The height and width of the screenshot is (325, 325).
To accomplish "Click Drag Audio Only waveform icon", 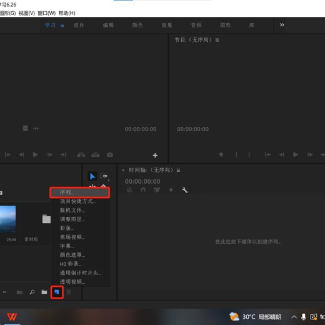I will click(x=36, y=129).
